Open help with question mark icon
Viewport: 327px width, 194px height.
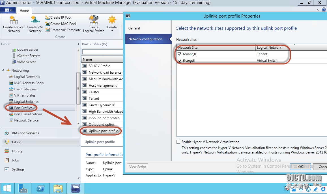(324, 10)
